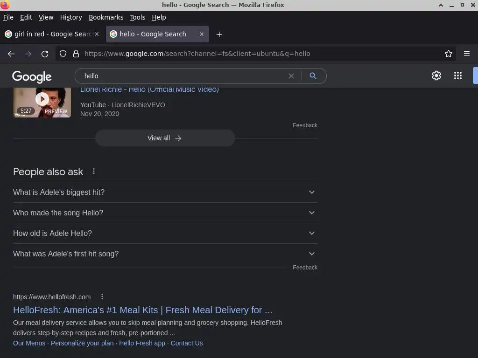Open the View menu
This screenshot has width=478, height=358.
46,17
